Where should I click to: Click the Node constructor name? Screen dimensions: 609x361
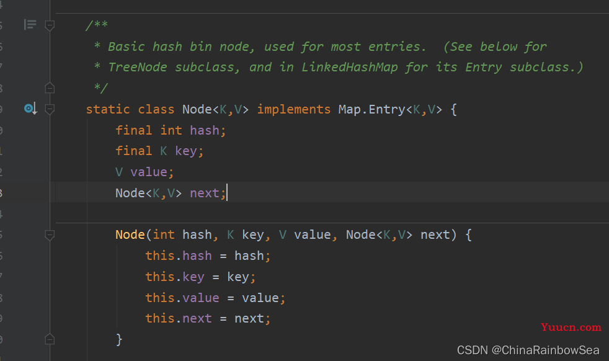click(x=130, y=234)
